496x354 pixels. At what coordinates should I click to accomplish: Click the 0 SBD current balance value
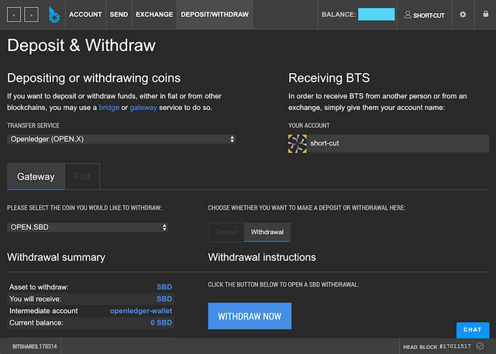point(161,323)
